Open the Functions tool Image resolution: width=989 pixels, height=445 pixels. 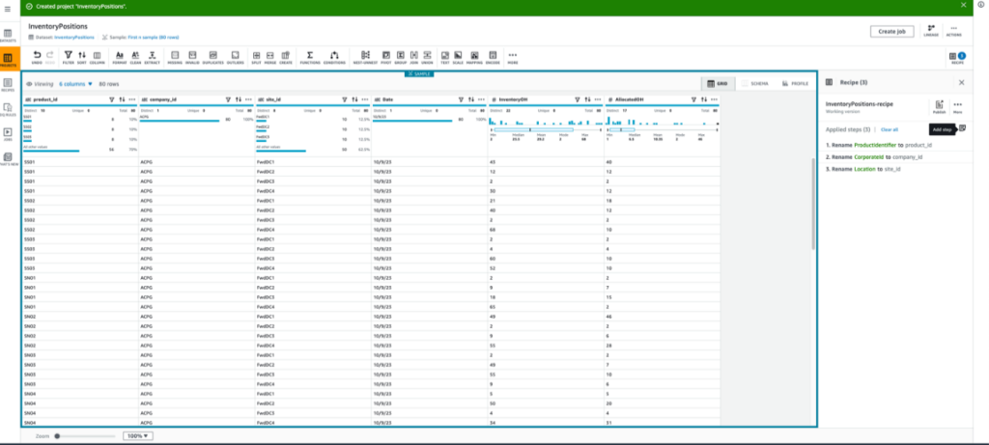[310, 57]
